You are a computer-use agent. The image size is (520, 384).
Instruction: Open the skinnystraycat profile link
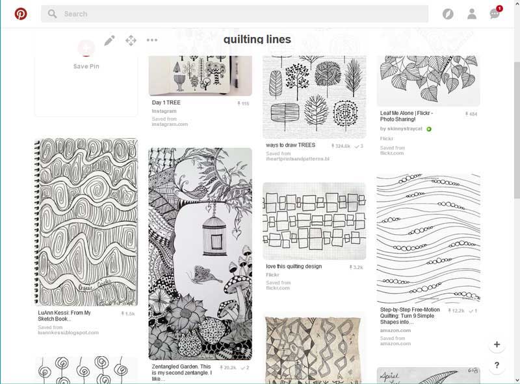[404, 129]
